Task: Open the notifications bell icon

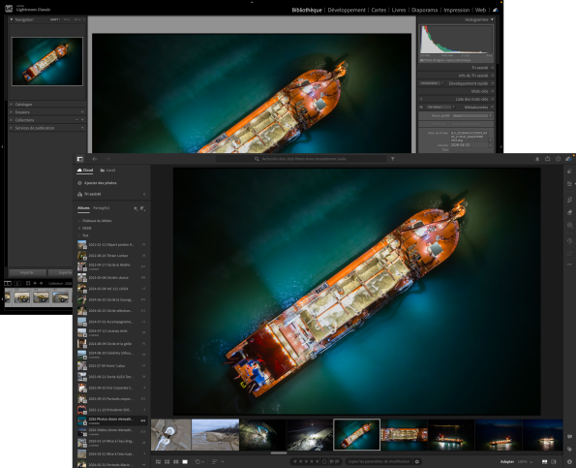Action: (537, 159)
